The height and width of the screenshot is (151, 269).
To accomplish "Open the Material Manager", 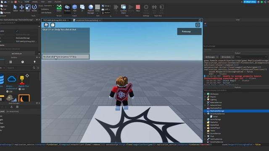I will 91,9.
